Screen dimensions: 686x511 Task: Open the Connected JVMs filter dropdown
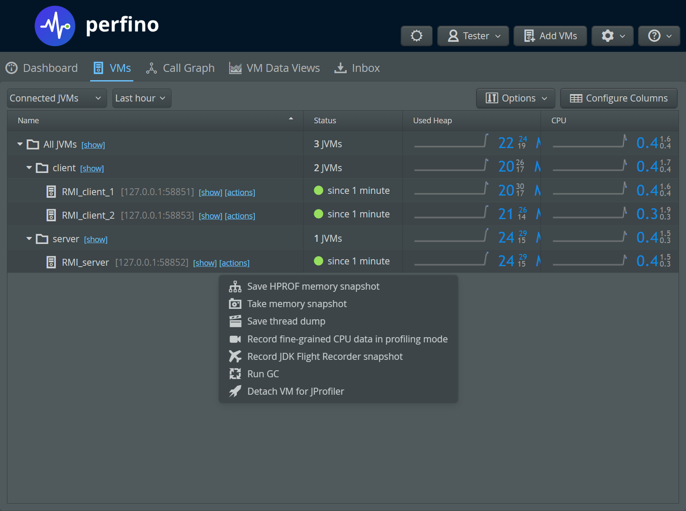point(55,98)
